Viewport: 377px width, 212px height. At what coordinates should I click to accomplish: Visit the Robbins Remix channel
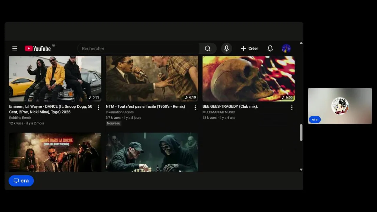(20, 118)
